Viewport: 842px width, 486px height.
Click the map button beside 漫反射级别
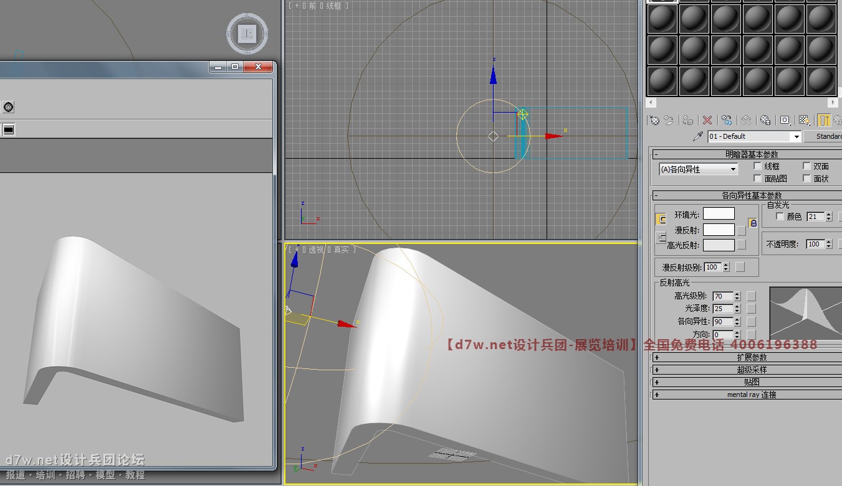coord(740,267)
